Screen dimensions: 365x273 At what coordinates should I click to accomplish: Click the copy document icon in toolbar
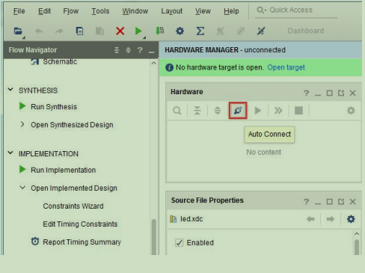(x=79, y=31)
